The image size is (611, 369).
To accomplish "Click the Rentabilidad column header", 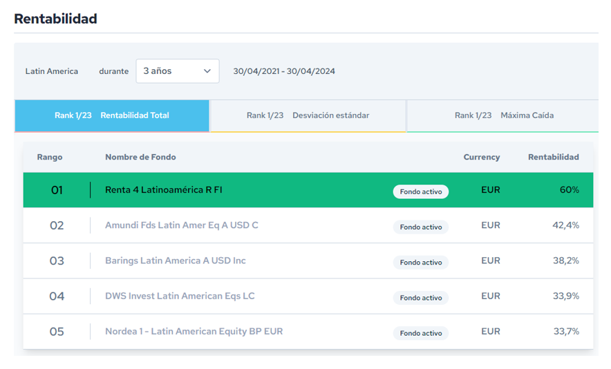I will click(554, 157).
